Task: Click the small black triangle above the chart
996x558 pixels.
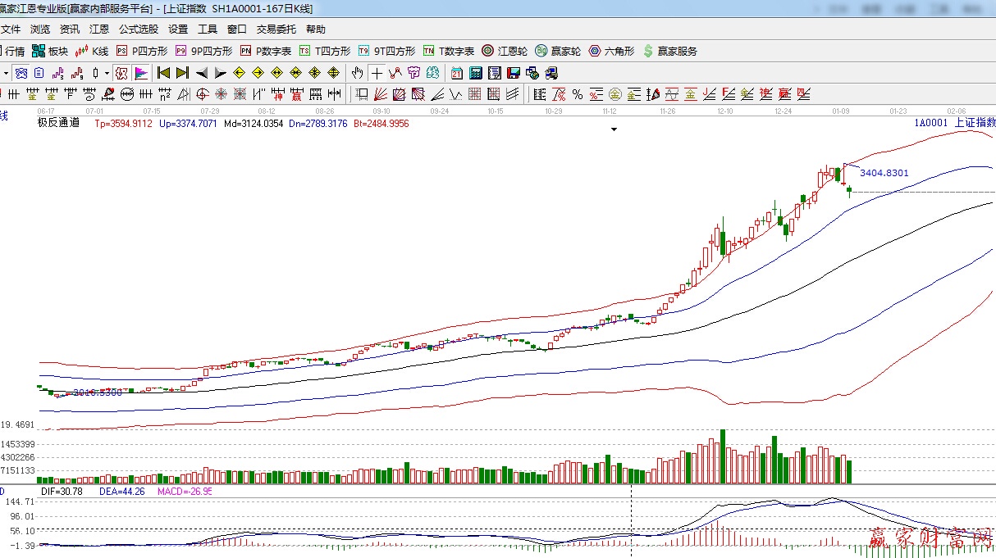Action: pyautogui.click(x=614, y=129)
